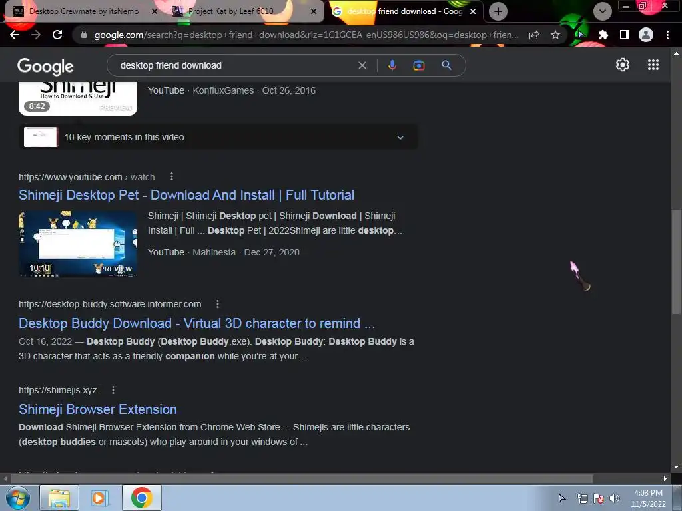Viewport: 682px width, 511px height.
Task: Click the lock icon in the address bar
Action: [84, 35]
